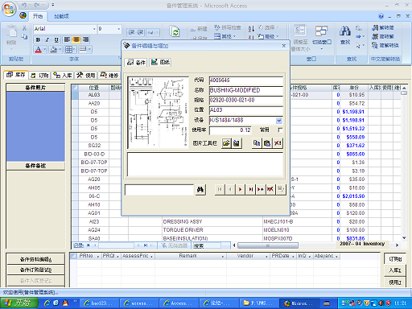
Task: Toggle underline formatting
Action: pyautogui.click(x=56, y=39)
